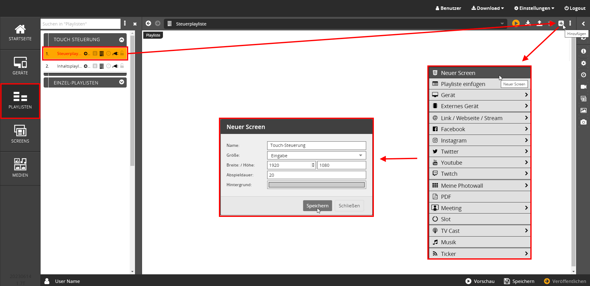The height and width of the screenshot is (286, 590).
Task: Toggle the lock on Inhaltsplaylist row
Action: click(122, 66)
